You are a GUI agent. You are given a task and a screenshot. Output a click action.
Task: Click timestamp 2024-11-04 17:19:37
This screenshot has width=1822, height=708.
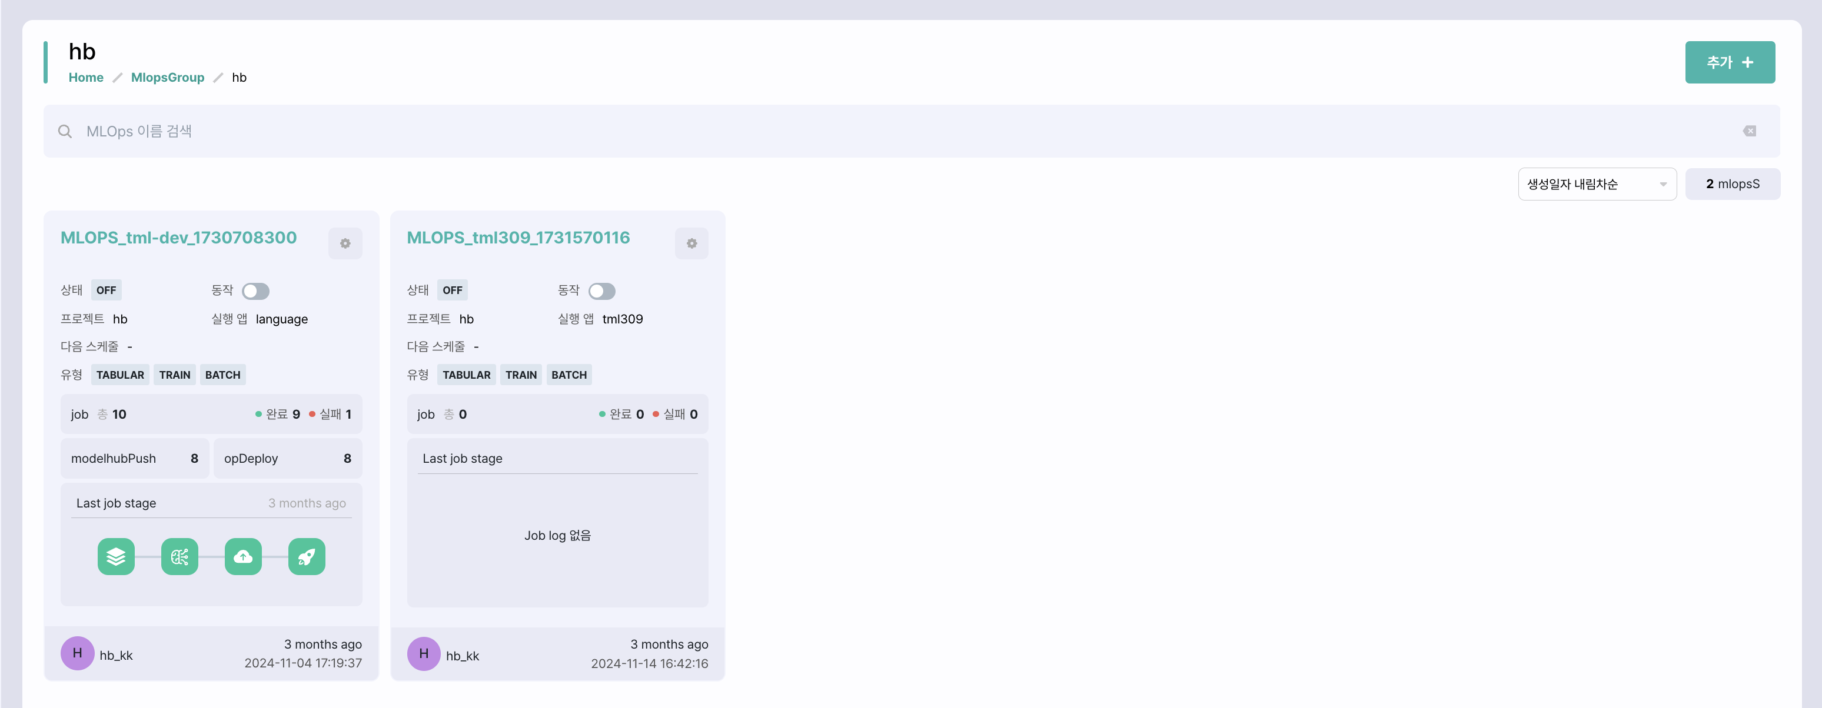[304, 663]
